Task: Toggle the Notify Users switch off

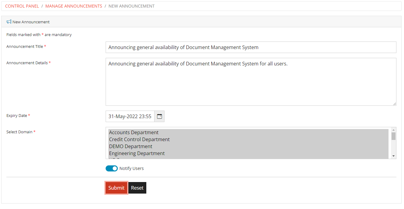Action: (111, 168)
